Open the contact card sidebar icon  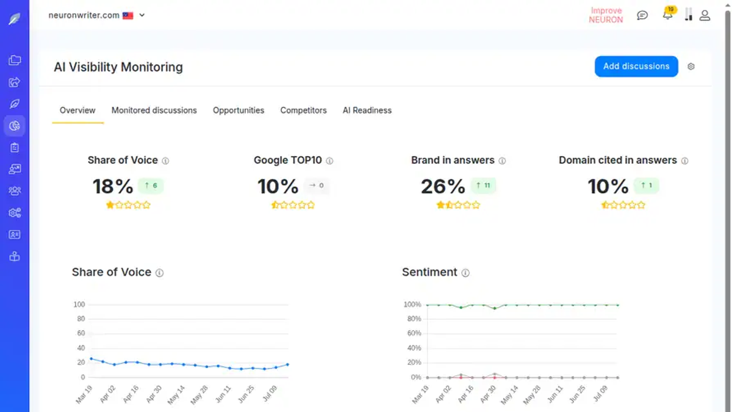pyautogui.click(x=15, y=234)
